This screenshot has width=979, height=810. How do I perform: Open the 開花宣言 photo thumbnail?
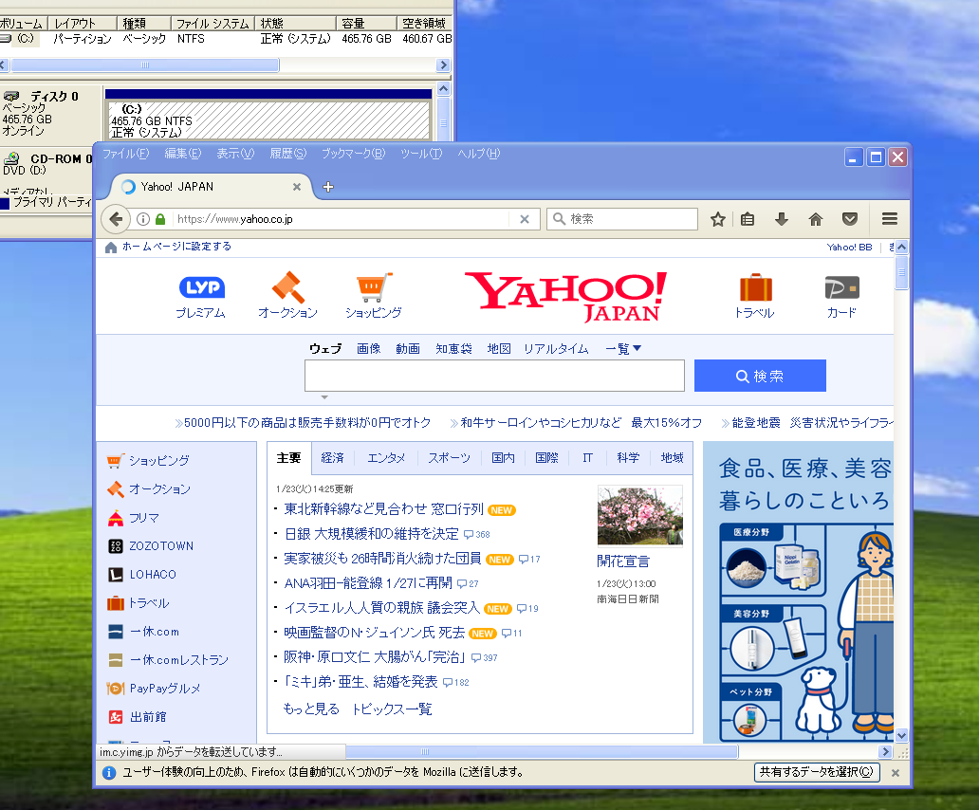[640, 515]
